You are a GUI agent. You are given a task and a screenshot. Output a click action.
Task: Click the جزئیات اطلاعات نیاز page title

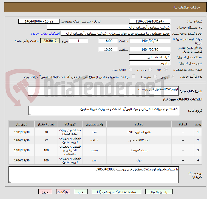(186, 7)
